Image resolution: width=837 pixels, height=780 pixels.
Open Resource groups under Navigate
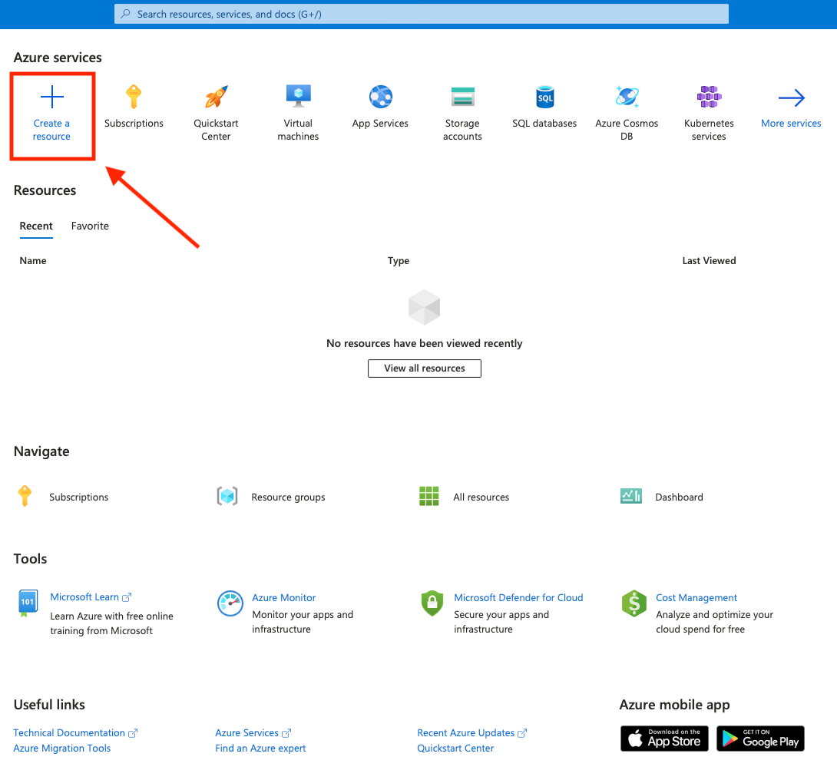click(288, 497)
